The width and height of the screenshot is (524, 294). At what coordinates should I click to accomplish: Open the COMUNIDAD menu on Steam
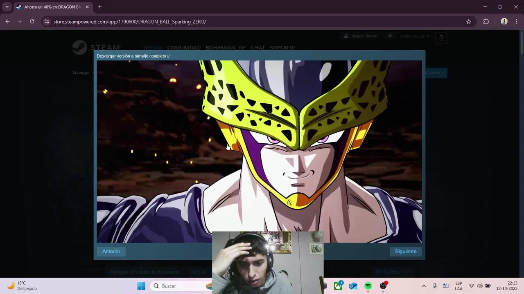[x=184, y=48]
